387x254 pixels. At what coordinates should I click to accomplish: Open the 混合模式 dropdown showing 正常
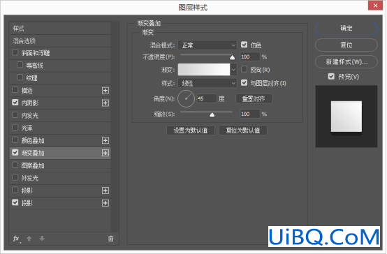tap(207, 45)
